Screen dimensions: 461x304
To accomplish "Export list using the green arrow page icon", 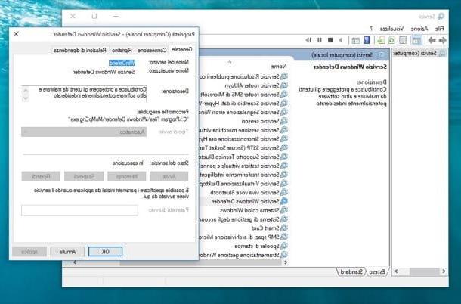I will pos(381,40).
